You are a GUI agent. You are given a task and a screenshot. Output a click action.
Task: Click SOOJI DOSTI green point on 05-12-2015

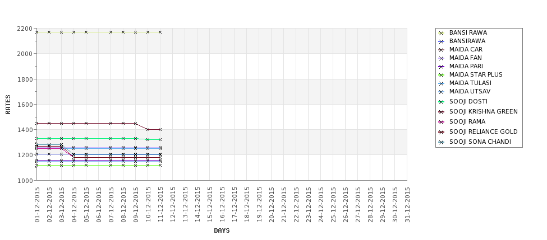click(86, 138)
